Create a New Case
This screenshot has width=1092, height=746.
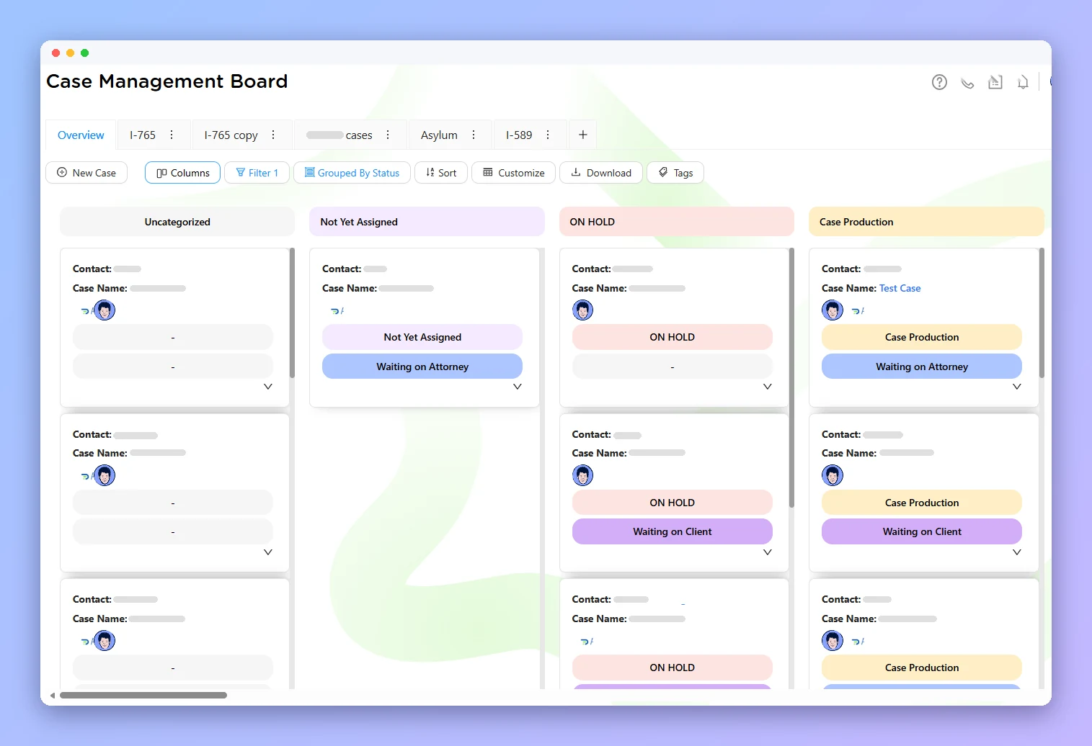click(x=86, y=173)
